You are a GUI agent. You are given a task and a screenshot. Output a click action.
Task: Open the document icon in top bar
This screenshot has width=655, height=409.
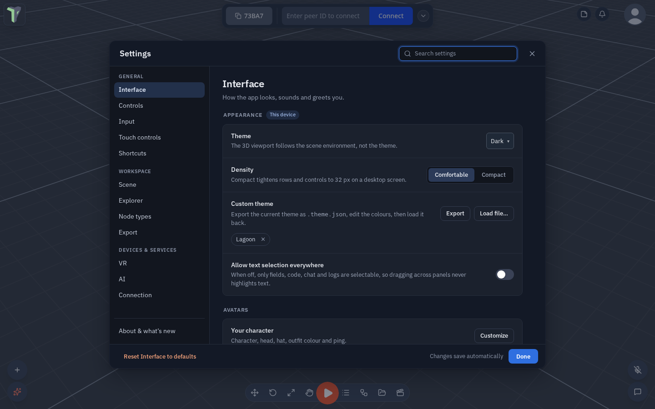point(584,14)
